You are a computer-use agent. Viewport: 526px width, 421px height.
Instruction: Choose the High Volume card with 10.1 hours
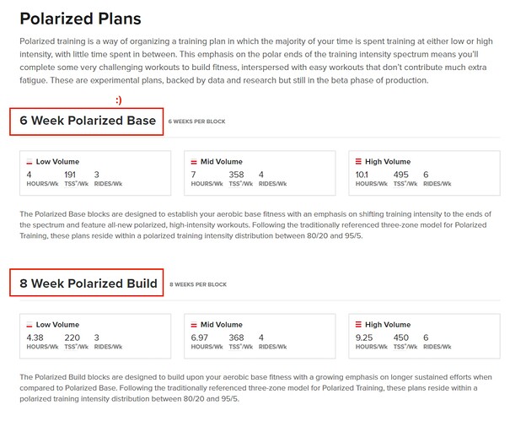coord(424,173)
